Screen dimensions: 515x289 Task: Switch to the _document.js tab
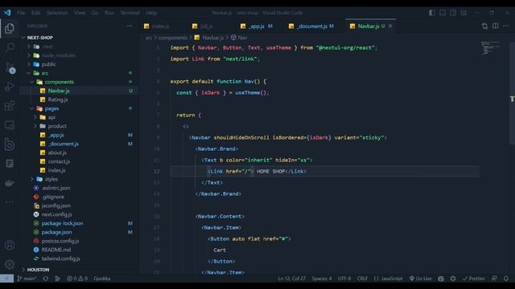tap(311, 26)
